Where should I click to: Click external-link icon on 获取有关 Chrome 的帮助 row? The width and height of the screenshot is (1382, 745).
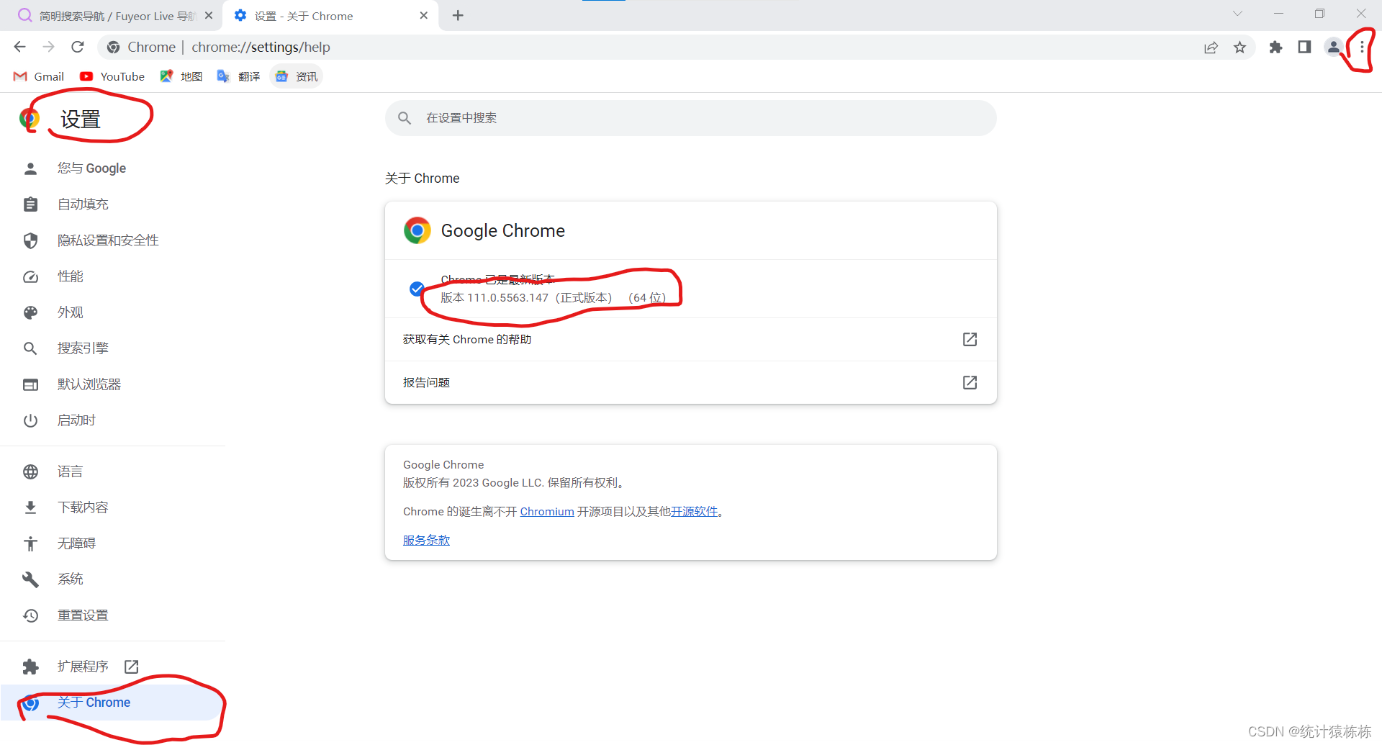(x=970, y=339)
